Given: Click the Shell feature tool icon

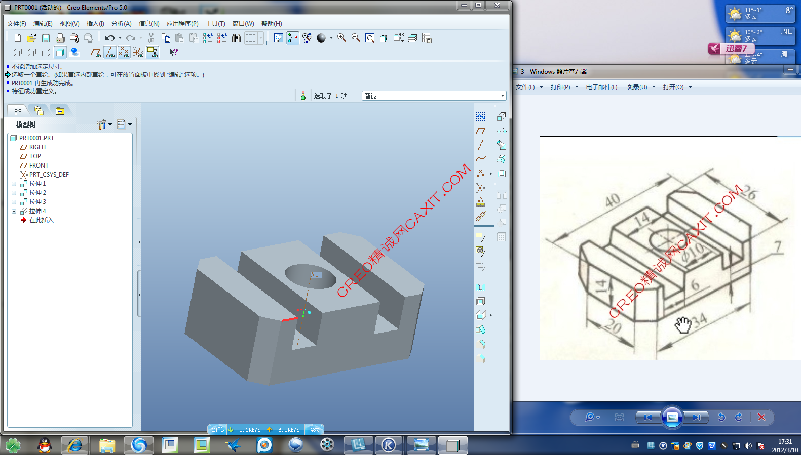Looking at the screenshot, I should [x=480, y=301].
